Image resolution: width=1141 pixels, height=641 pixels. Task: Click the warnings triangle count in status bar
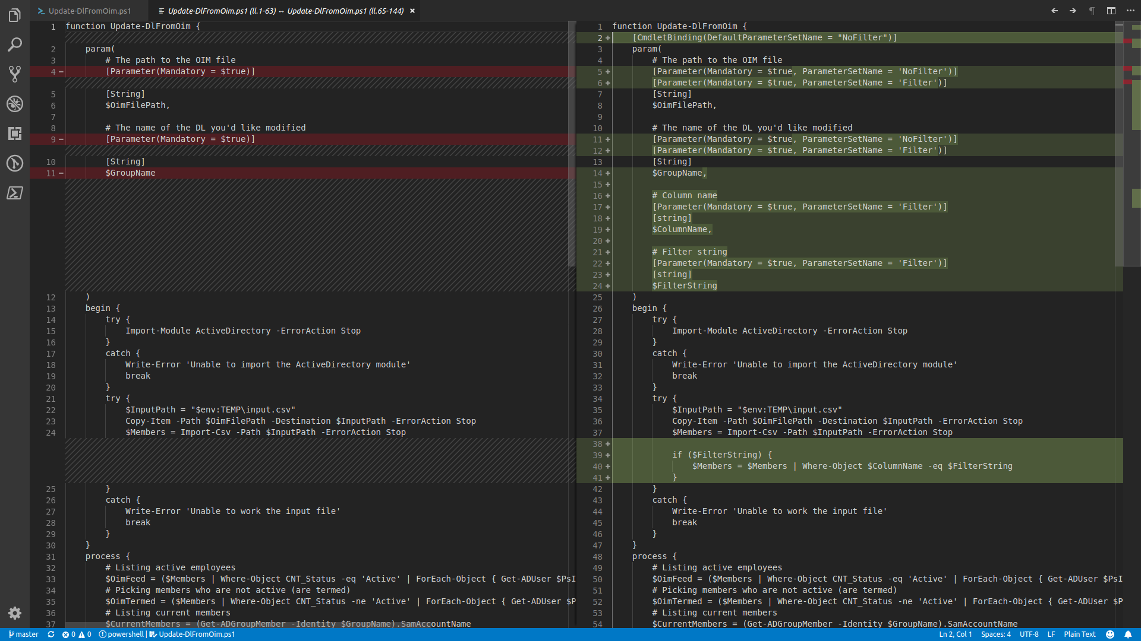coord(85,634)
